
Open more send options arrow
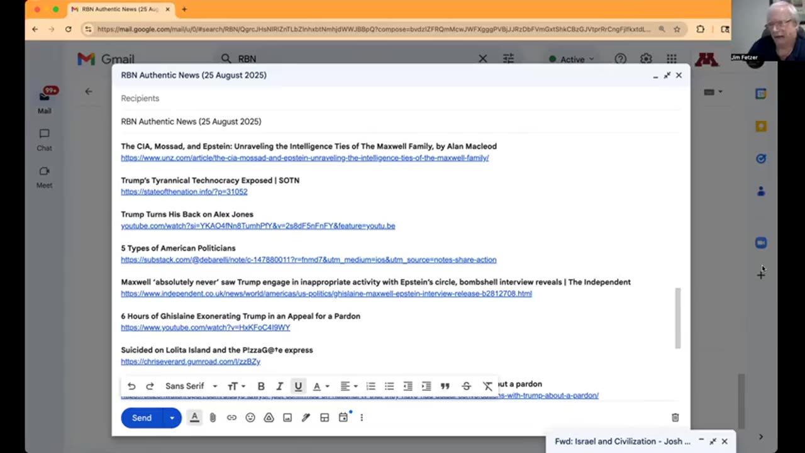(172, 418)
